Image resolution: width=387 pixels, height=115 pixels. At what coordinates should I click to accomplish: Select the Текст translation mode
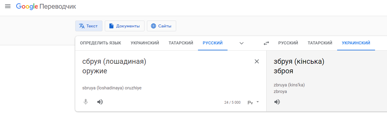pyautogui.click(x=89, y=26)
